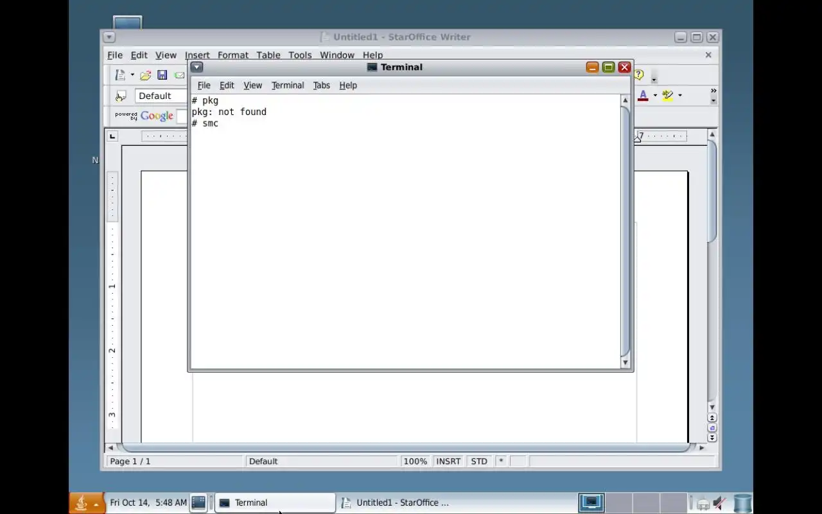Click the email document envelope icon
822x514 pixels.
179,75
